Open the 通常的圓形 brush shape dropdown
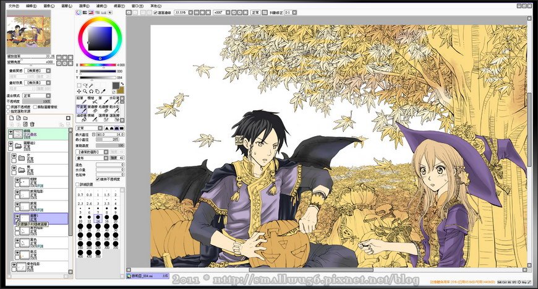538x289 pixels. [92, 152]
